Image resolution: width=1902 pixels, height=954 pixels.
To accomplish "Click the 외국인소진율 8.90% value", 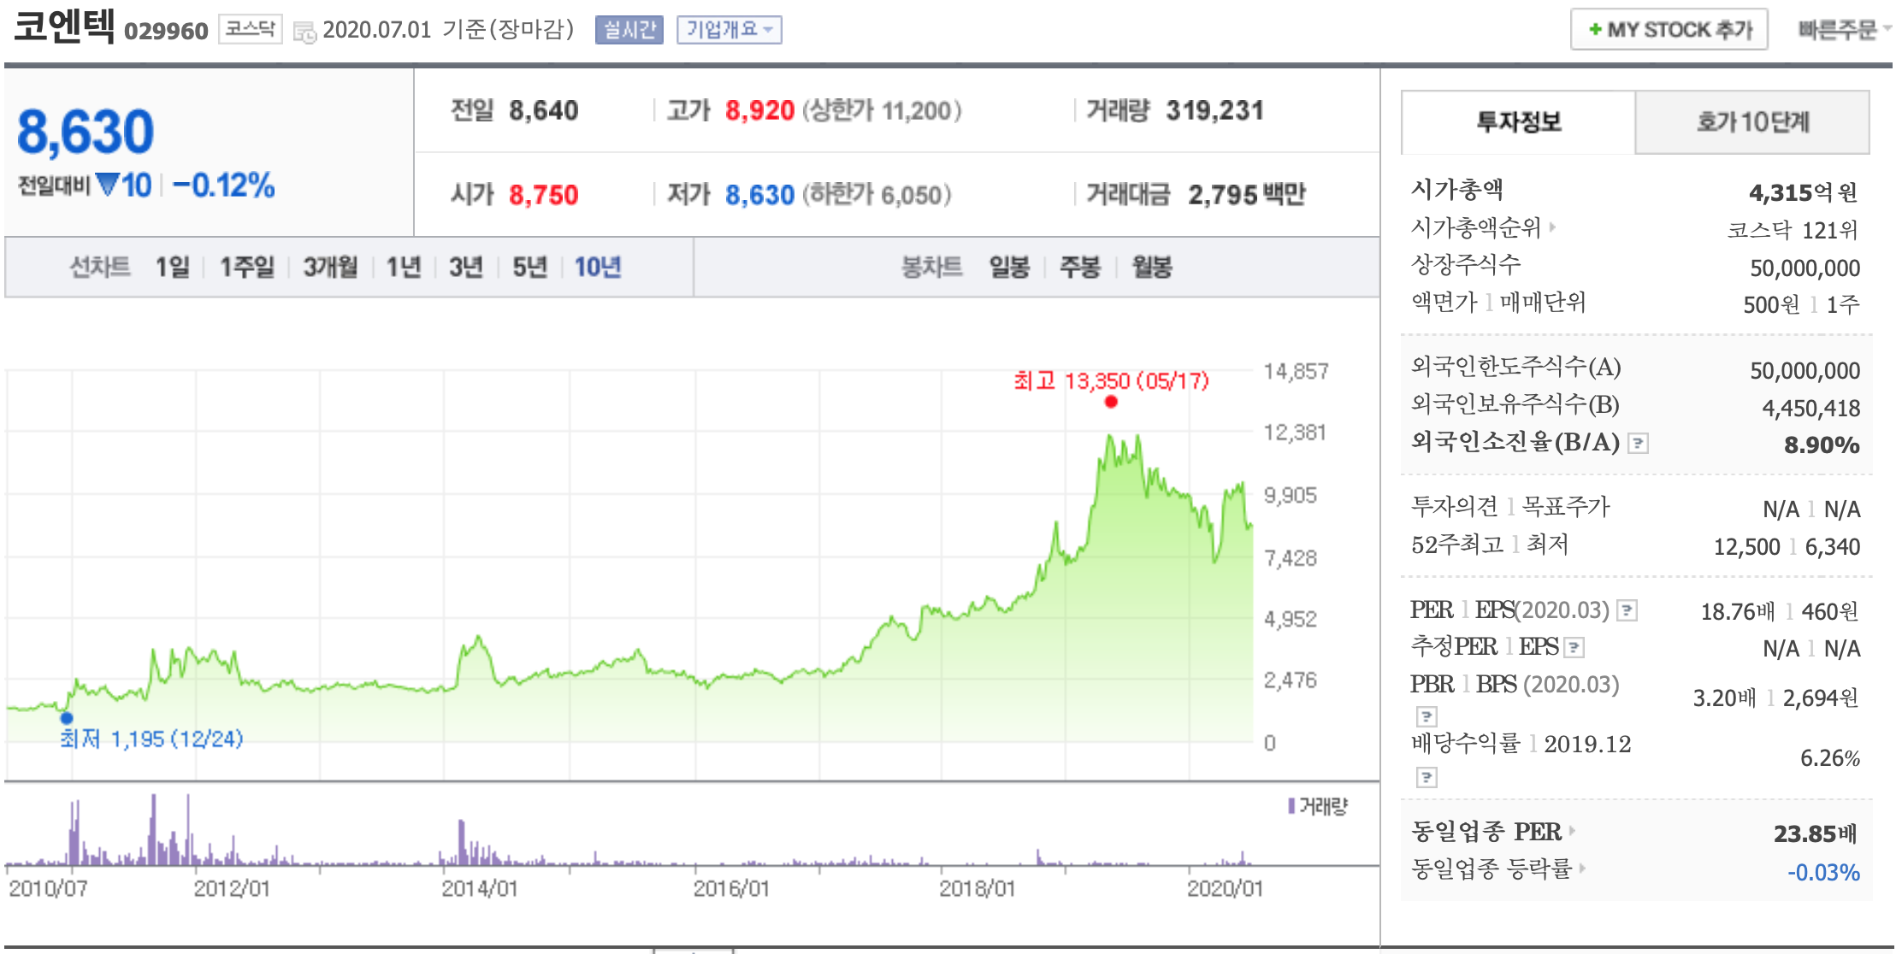I will click(1822, 445).
